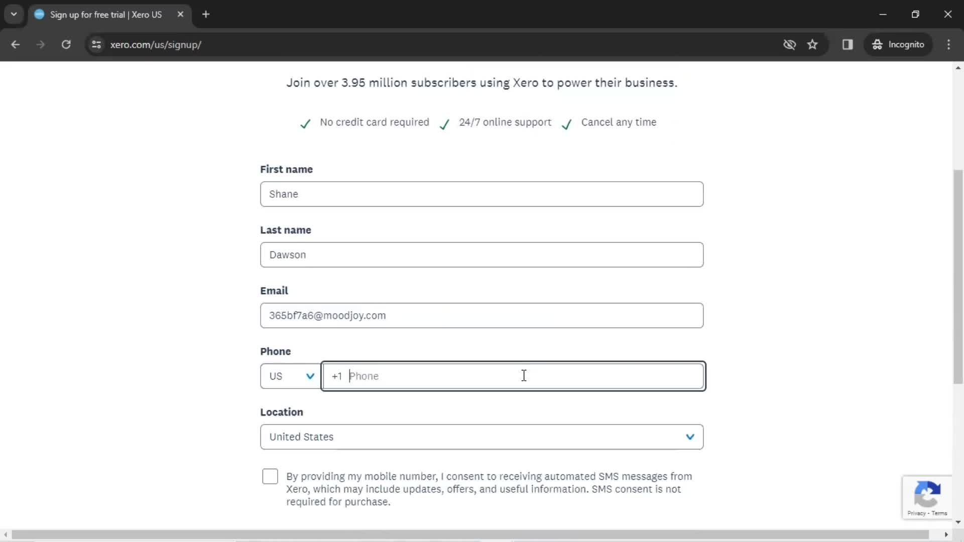This screenshot has width=964, height=542.
Task: Click the '24/7 online support' text
Action: pos(505,122)
